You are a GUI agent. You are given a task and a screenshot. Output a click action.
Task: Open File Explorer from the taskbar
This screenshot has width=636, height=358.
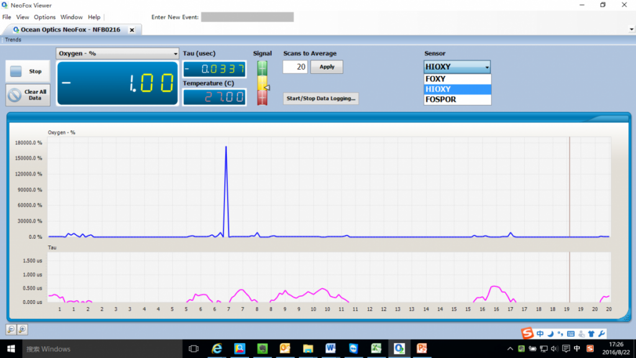tap(308, 349)
